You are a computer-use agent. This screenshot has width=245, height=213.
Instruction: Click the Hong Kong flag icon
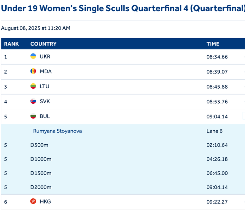coord(33,201)
